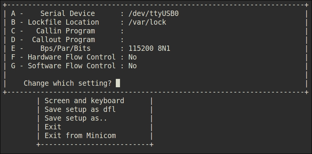This screenshot has width=312, height=154.
Task: Select the Exit menu entry
Action: pyautogui.click(x=53, y=127)
